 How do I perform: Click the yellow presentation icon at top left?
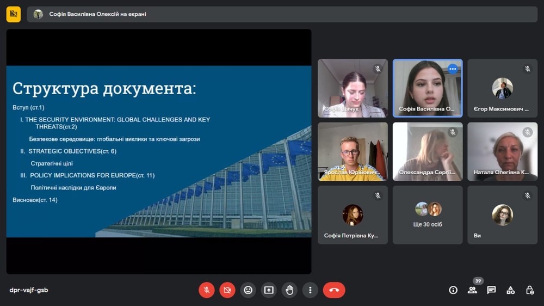pos(14,14)
